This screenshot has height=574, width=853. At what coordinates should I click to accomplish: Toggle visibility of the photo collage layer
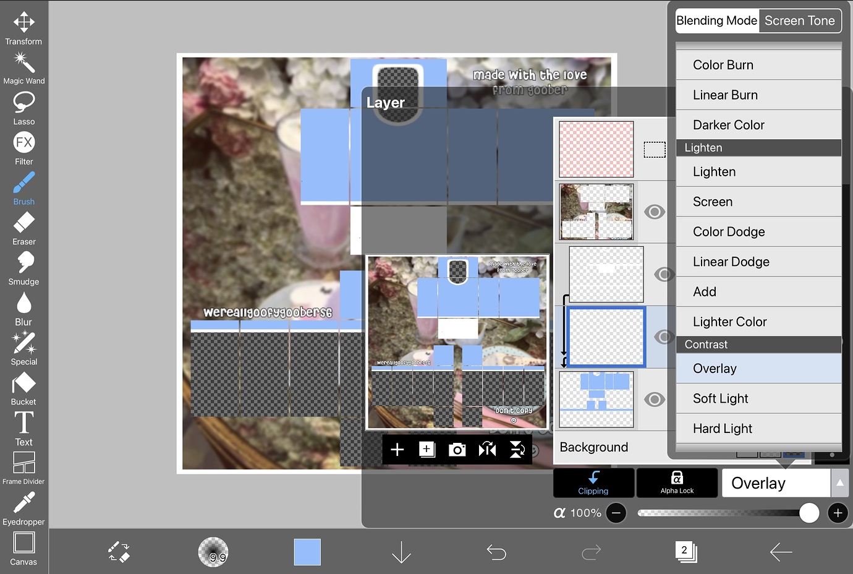pos(655,212)
